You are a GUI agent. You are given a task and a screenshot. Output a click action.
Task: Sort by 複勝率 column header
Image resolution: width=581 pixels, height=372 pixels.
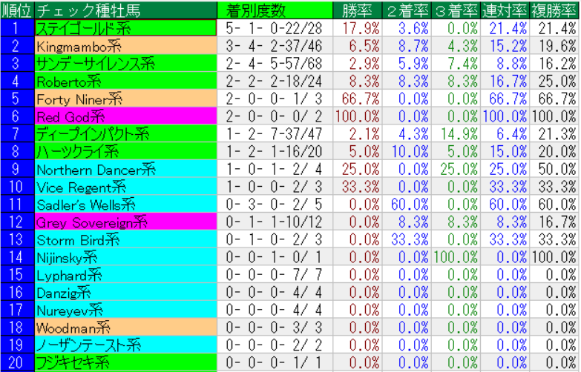pos(554,10)
